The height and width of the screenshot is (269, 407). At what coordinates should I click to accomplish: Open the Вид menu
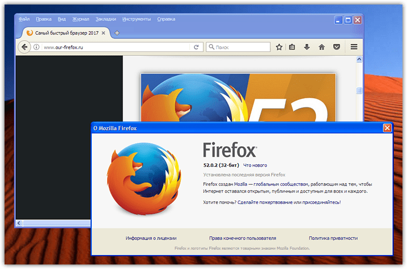tap(62, 19)
